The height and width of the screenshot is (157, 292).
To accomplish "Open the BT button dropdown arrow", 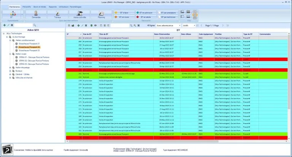I will point(22,14).
